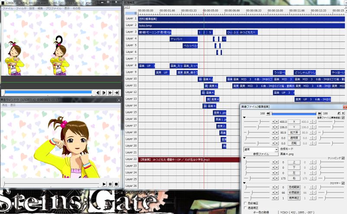Select ヤッパい!! text object on Layer 4
Viewport: 347px width, 214px height.
pyautogui.click(x=184, y=39)
